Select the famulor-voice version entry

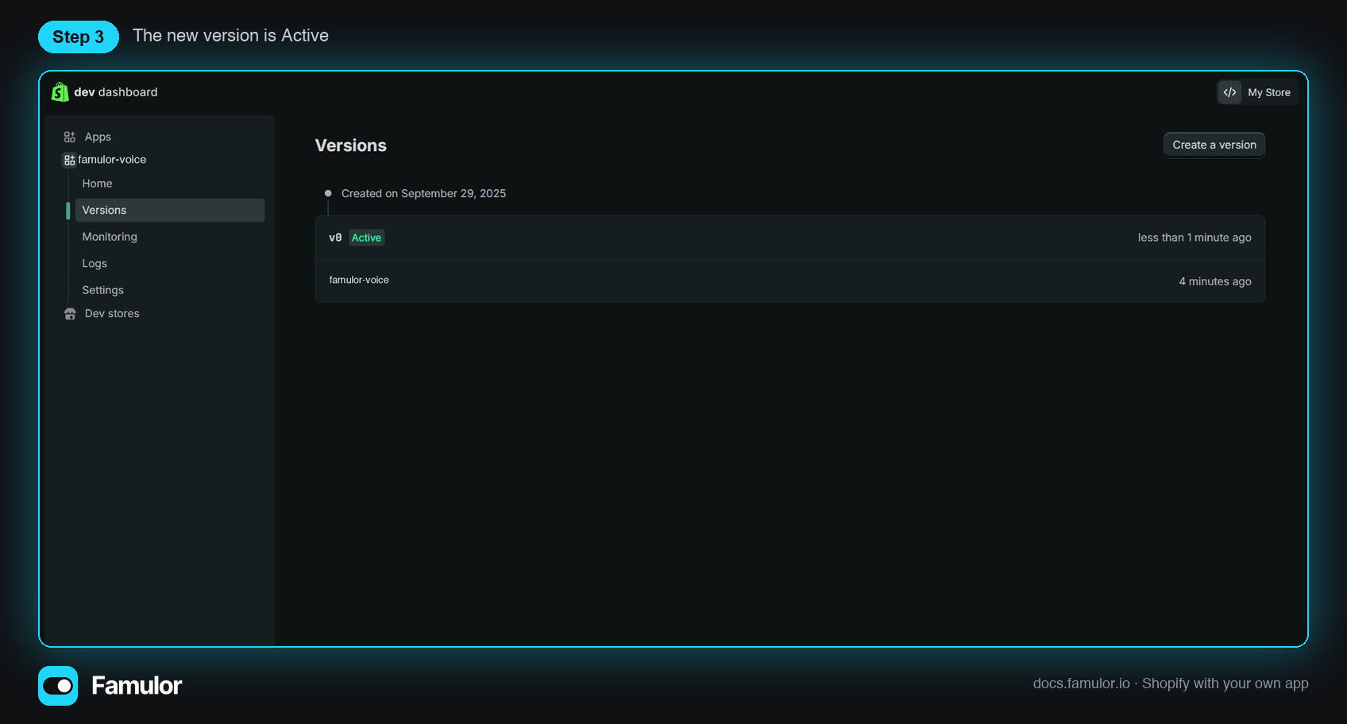789,281
